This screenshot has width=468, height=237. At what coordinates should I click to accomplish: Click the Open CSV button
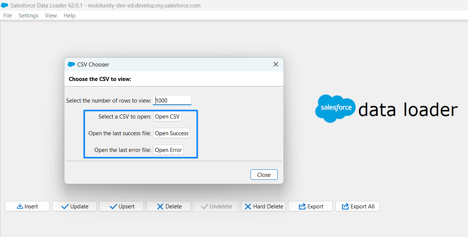[167, 117]
